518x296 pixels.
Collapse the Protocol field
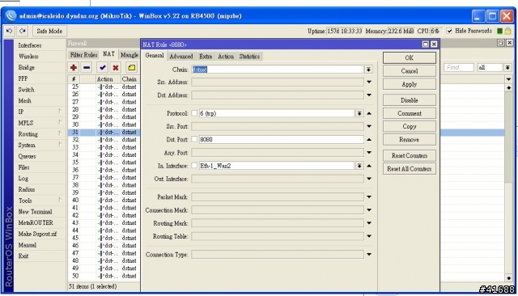click(x=369, y=113)
